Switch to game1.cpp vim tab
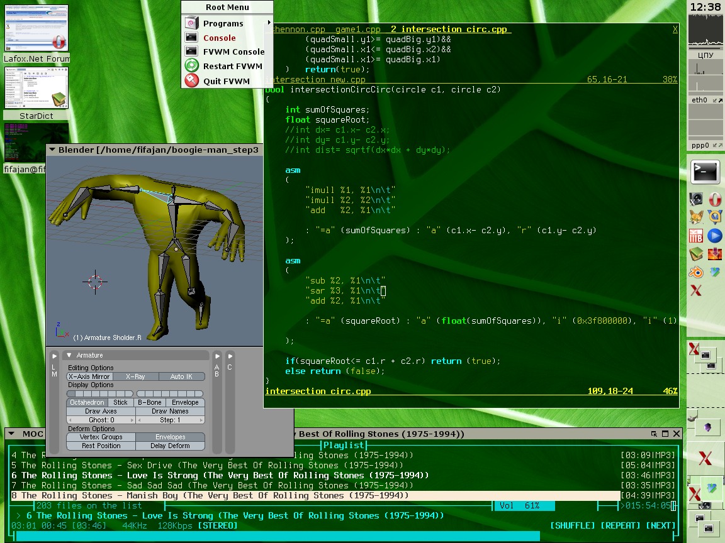 pos(357,29)
